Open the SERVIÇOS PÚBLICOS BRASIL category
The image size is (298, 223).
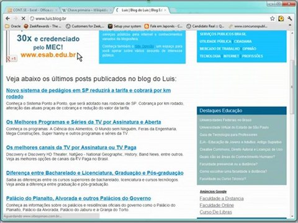click(223, 34)
